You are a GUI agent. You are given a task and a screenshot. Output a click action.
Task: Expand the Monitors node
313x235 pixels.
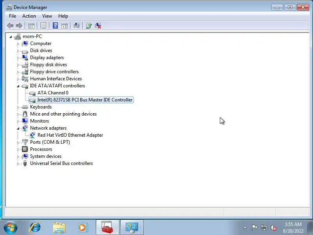coord(18,121)
